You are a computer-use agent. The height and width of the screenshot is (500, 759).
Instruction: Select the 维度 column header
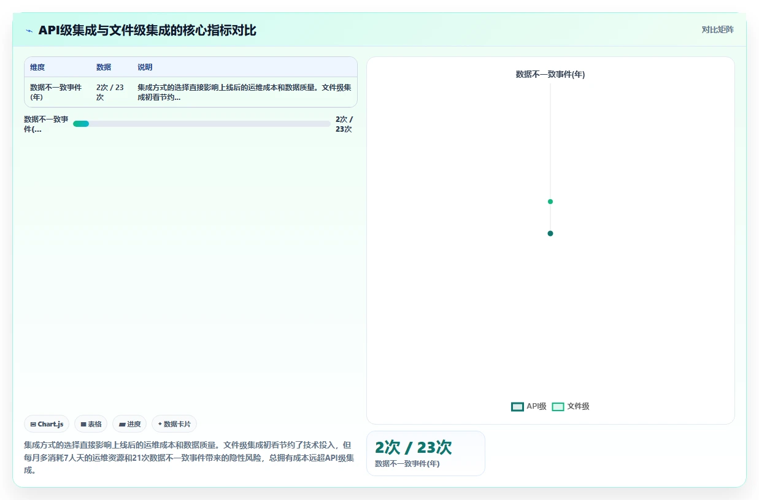coord(37,67)
